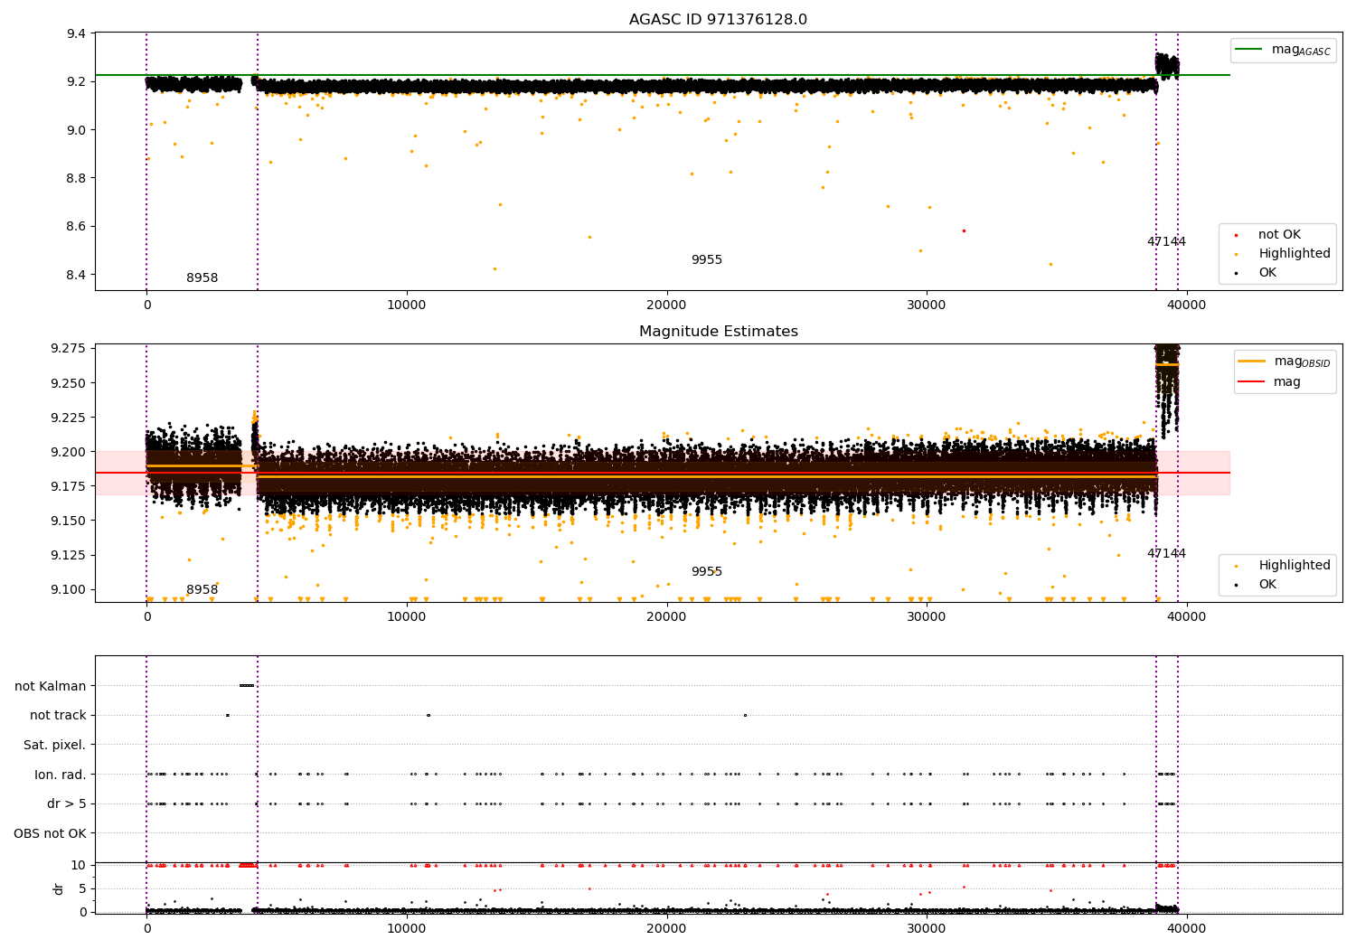Screen dimensions: 1356x949
Task: Click the lone red not-OK point in top plot
Action: pyautogui.click(x=964, y=230)
